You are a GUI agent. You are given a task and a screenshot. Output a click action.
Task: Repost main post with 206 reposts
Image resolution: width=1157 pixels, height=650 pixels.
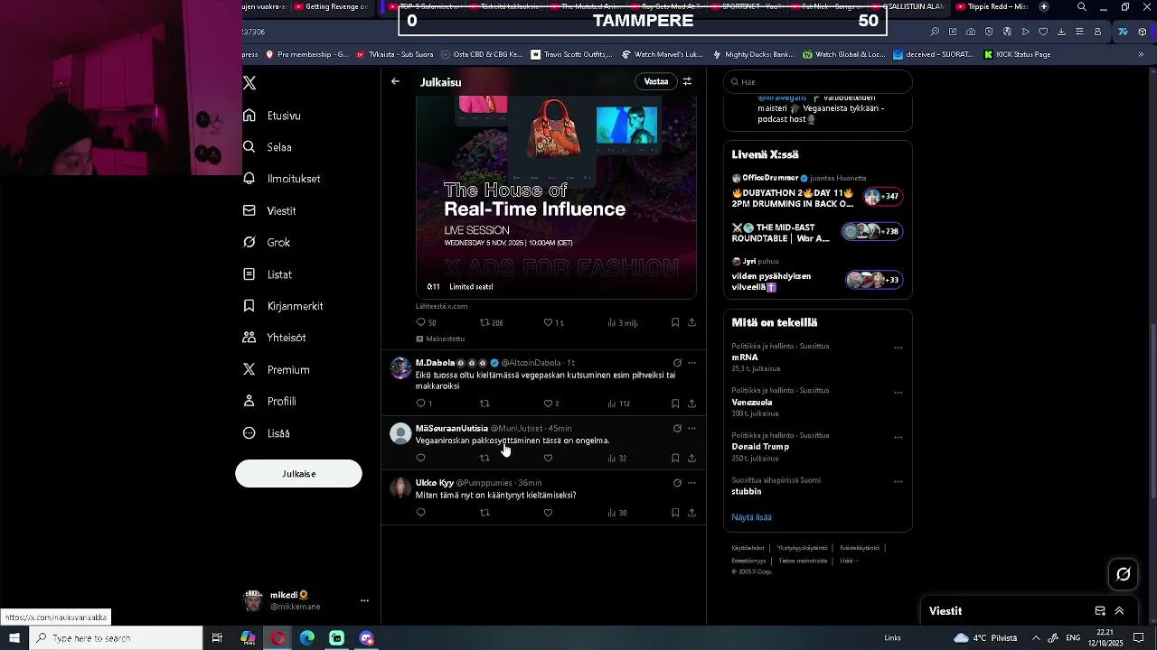491,322
